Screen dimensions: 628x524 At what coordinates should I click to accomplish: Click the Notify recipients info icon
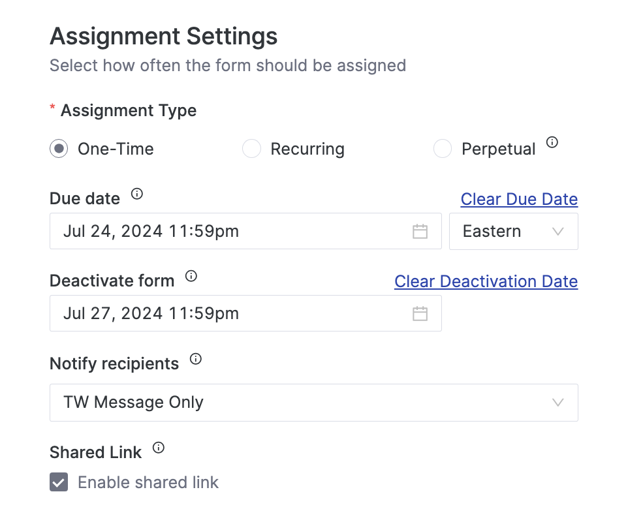pyautogui.click(x=196, y=358)
